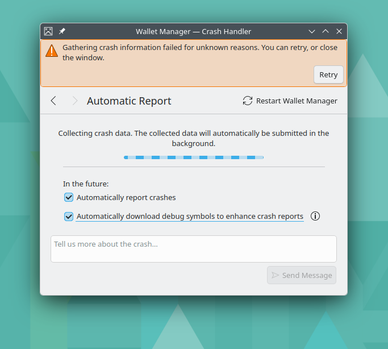Close the Crash Handler window
This screenshot has height=349, width=388.
[339, 31]
